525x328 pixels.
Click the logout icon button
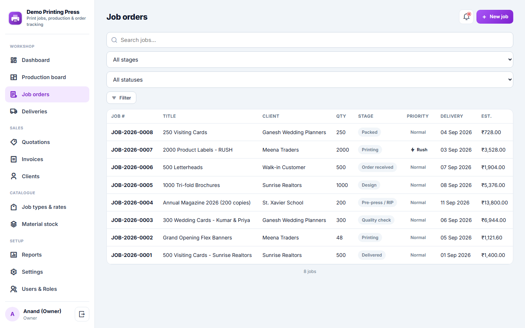(x=82, y=314)
